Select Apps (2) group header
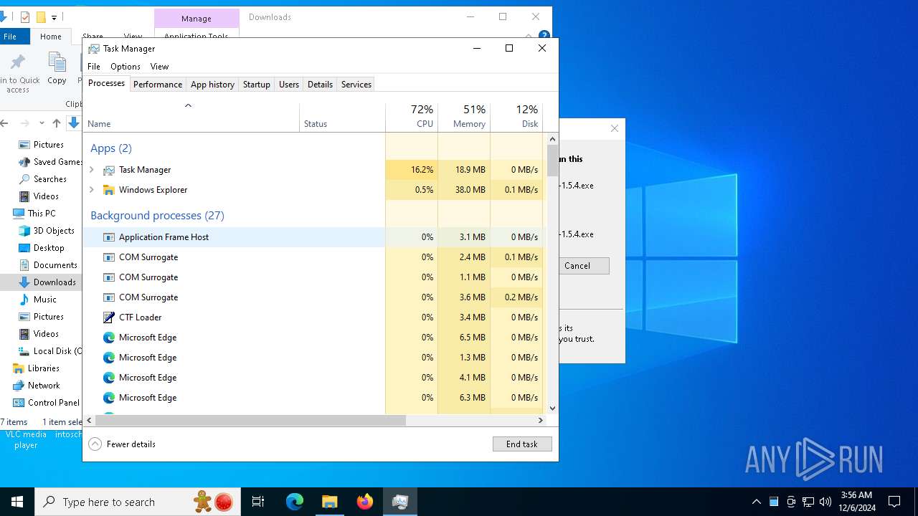Image resolution: width=918 pixels, height=516 pixels. pos(111,148)
